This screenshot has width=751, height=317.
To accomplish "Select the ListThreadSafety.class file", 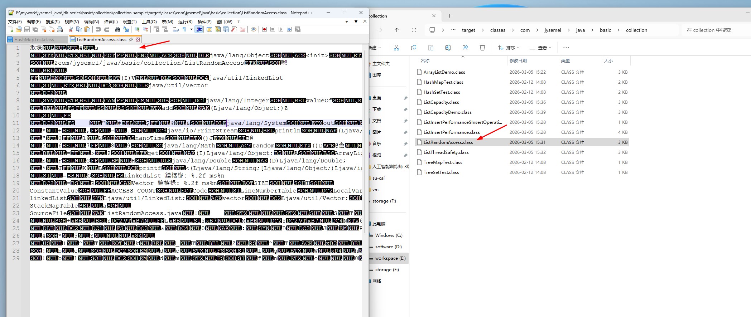I will 446,152.
